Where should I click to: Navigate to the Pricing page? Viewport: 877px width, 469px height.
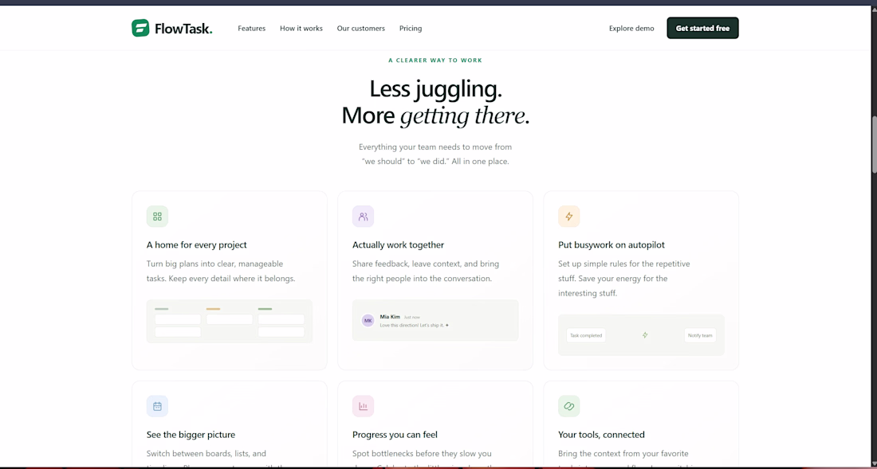pos(411,29)
